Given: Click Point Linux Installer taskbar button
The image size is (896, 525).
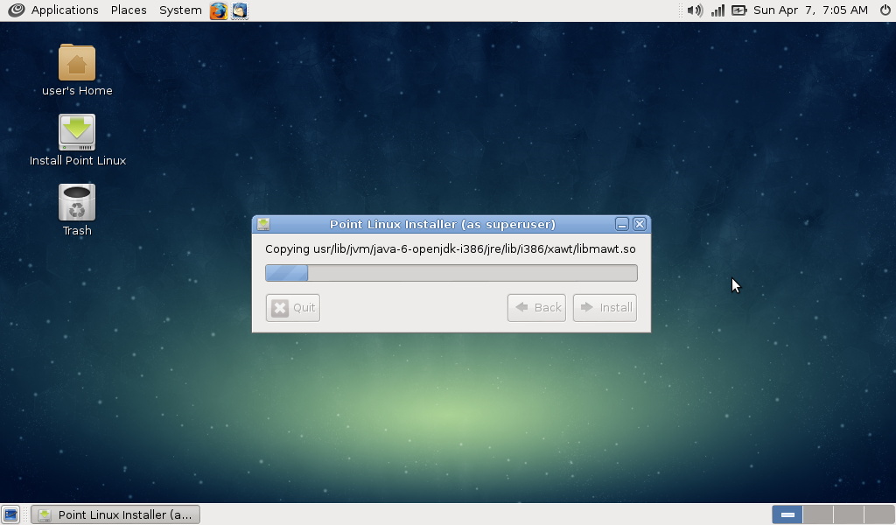Looking at the screenshot, I should coord(115,514).
